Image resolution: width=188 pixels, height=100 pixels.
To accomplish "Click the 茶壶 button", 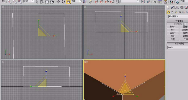I will (x=173, y=39).
